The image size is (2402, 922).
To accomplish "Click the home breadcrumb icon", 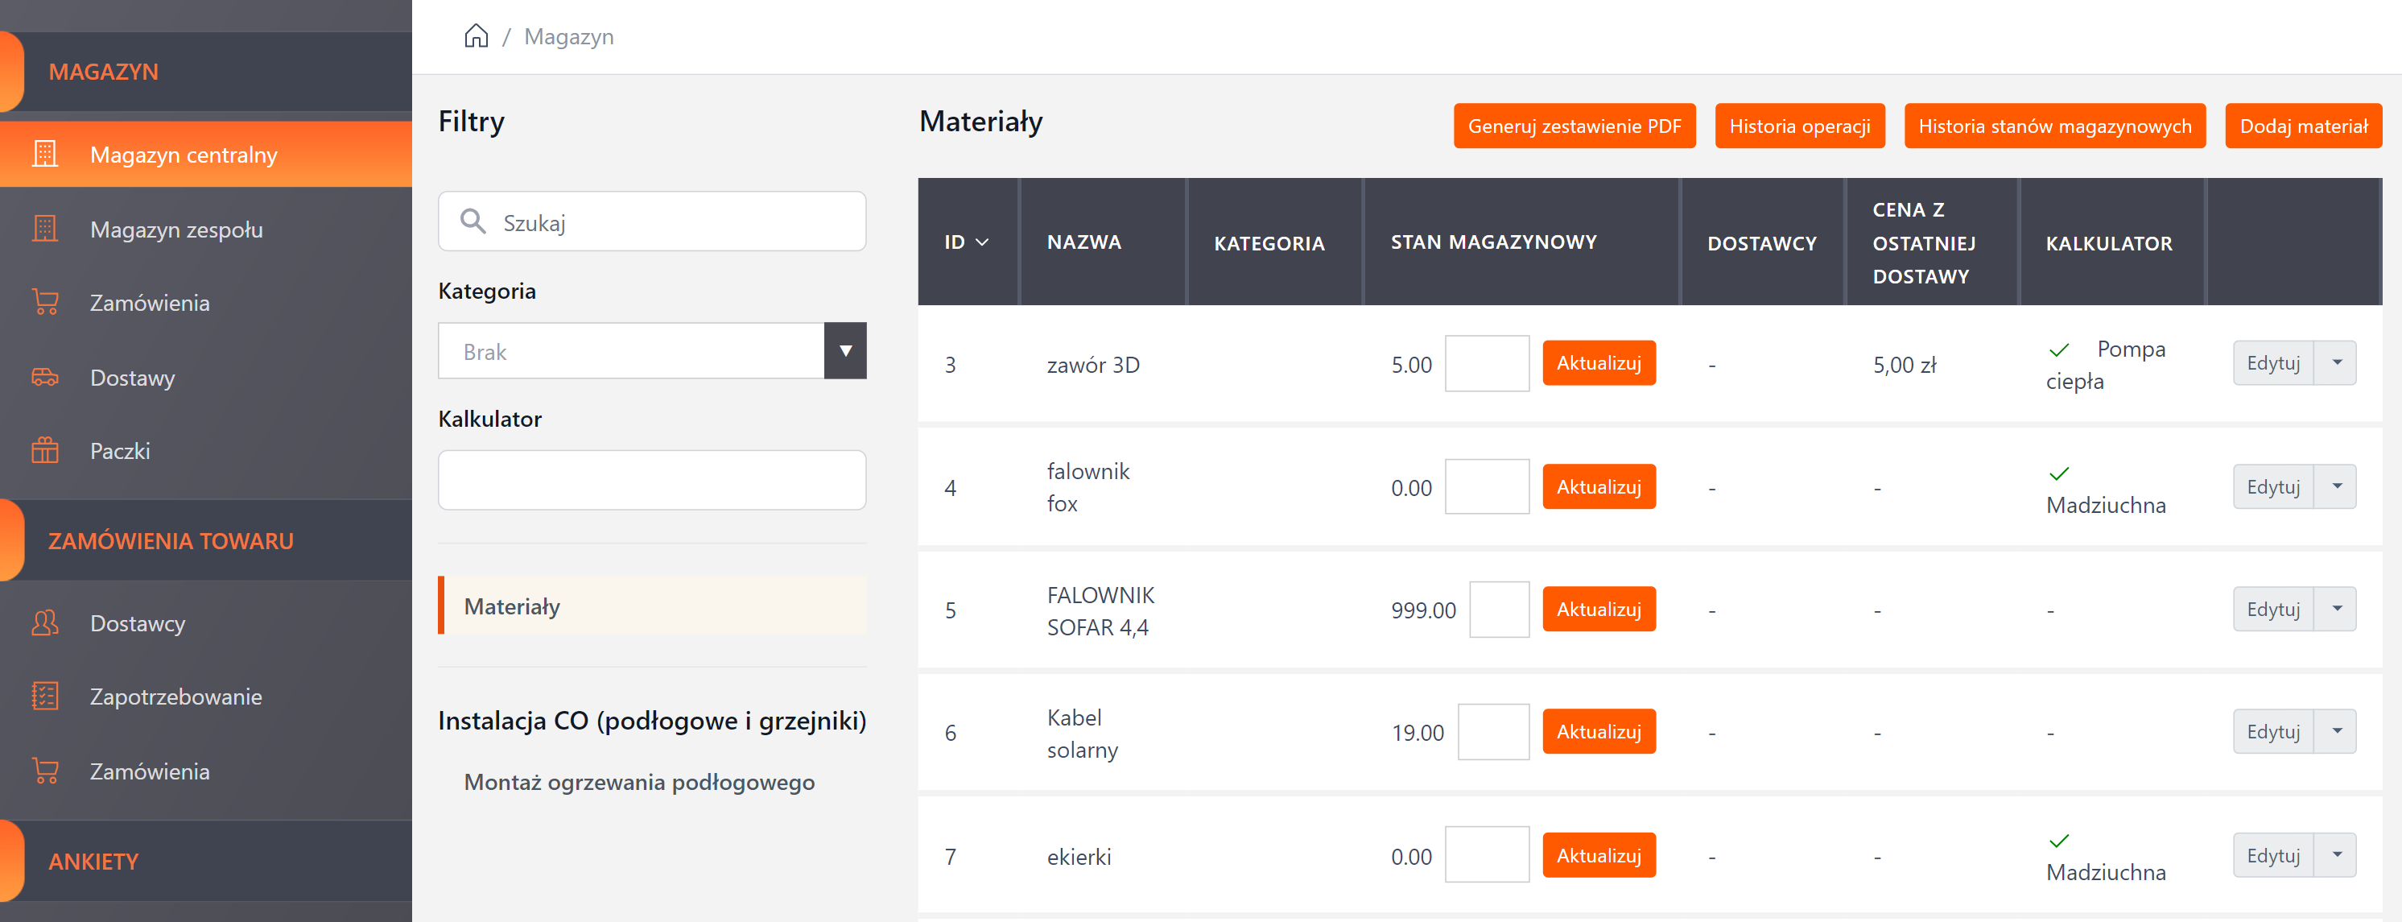I will point(476,36).
